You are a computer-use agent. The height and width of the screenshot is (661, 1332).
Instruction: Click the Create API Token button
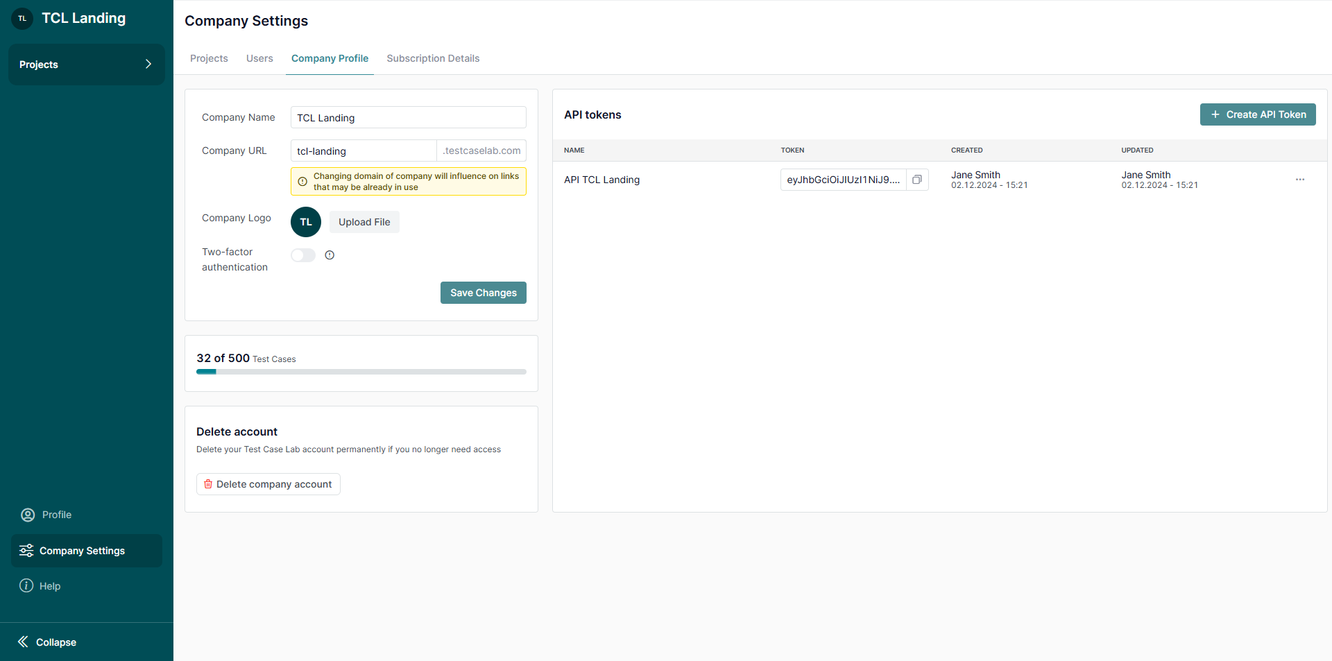[1258, 114]
